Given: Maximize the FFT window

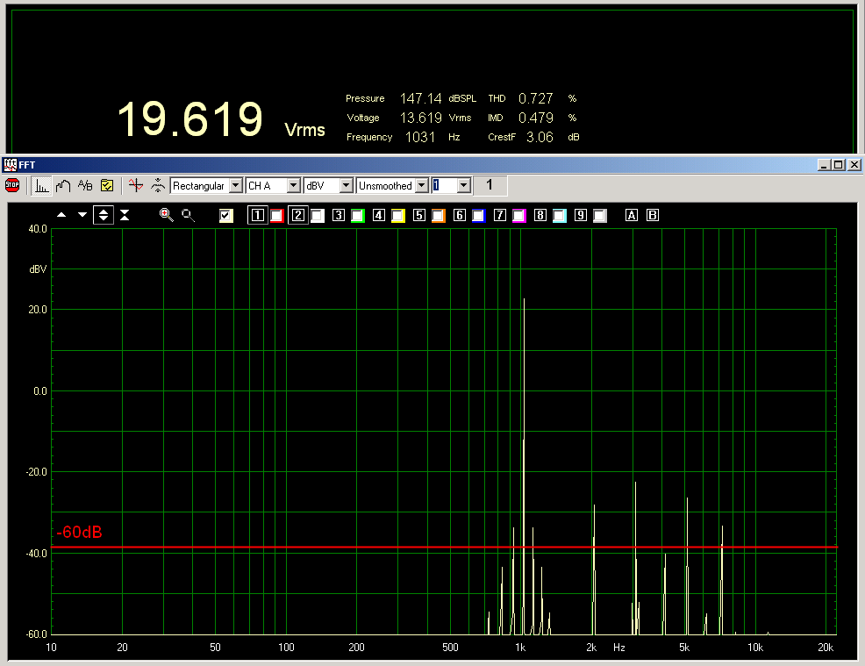Looking at the screenshot, I should (839, 164).
